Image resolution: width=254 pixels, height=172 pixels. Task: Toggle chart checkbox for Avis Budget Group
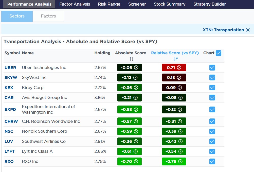[x=212, y=97]
